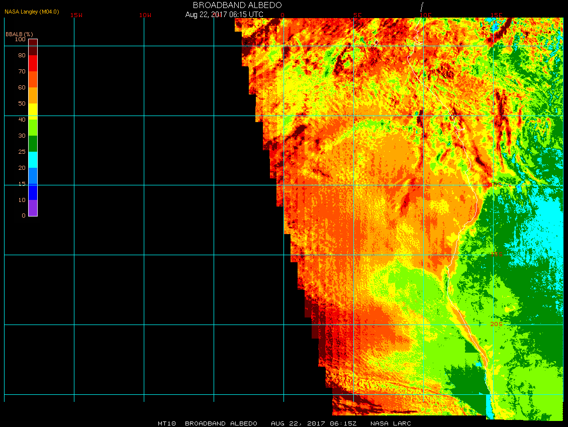Click the cyan 20-25 legend swatch
568x427 pixels.
[33, 160]
